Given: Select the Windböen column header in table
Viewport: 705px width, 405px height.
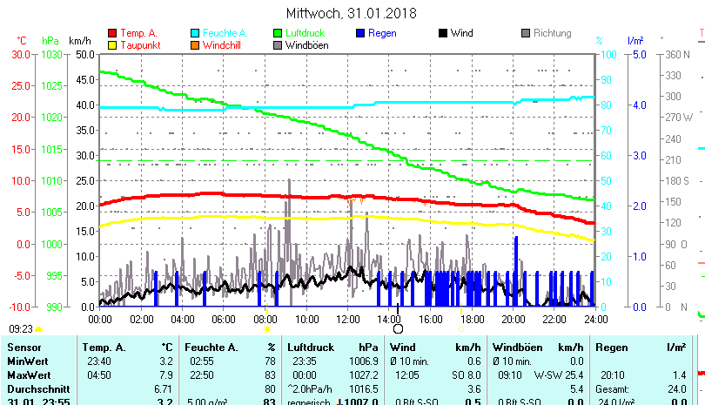Looking at the screenshot, I should click(520, 348).
